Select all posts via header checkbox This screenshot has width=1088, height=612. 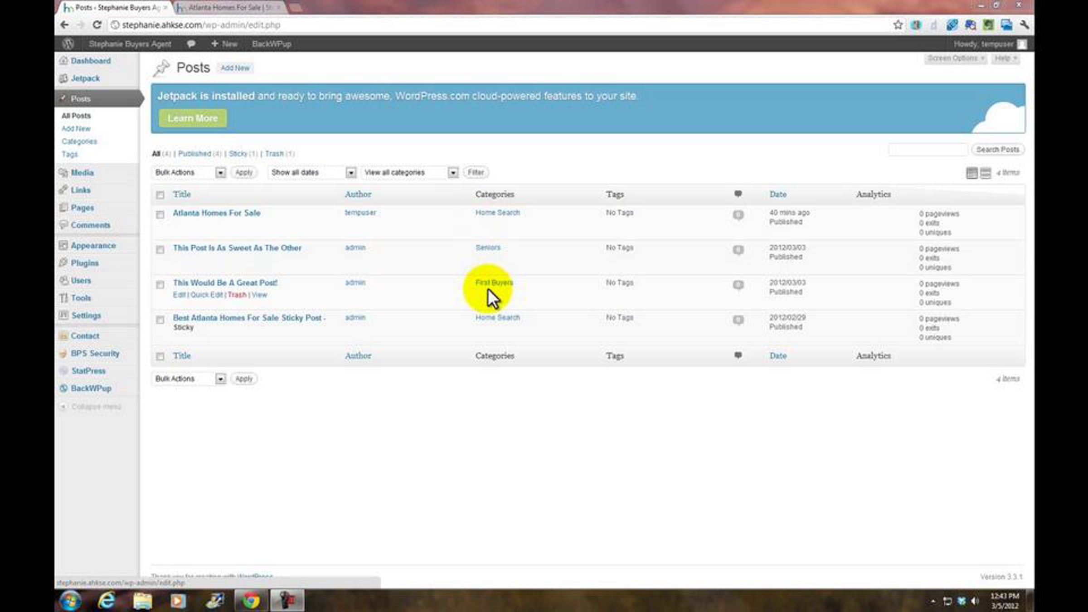tap(160, 195)
